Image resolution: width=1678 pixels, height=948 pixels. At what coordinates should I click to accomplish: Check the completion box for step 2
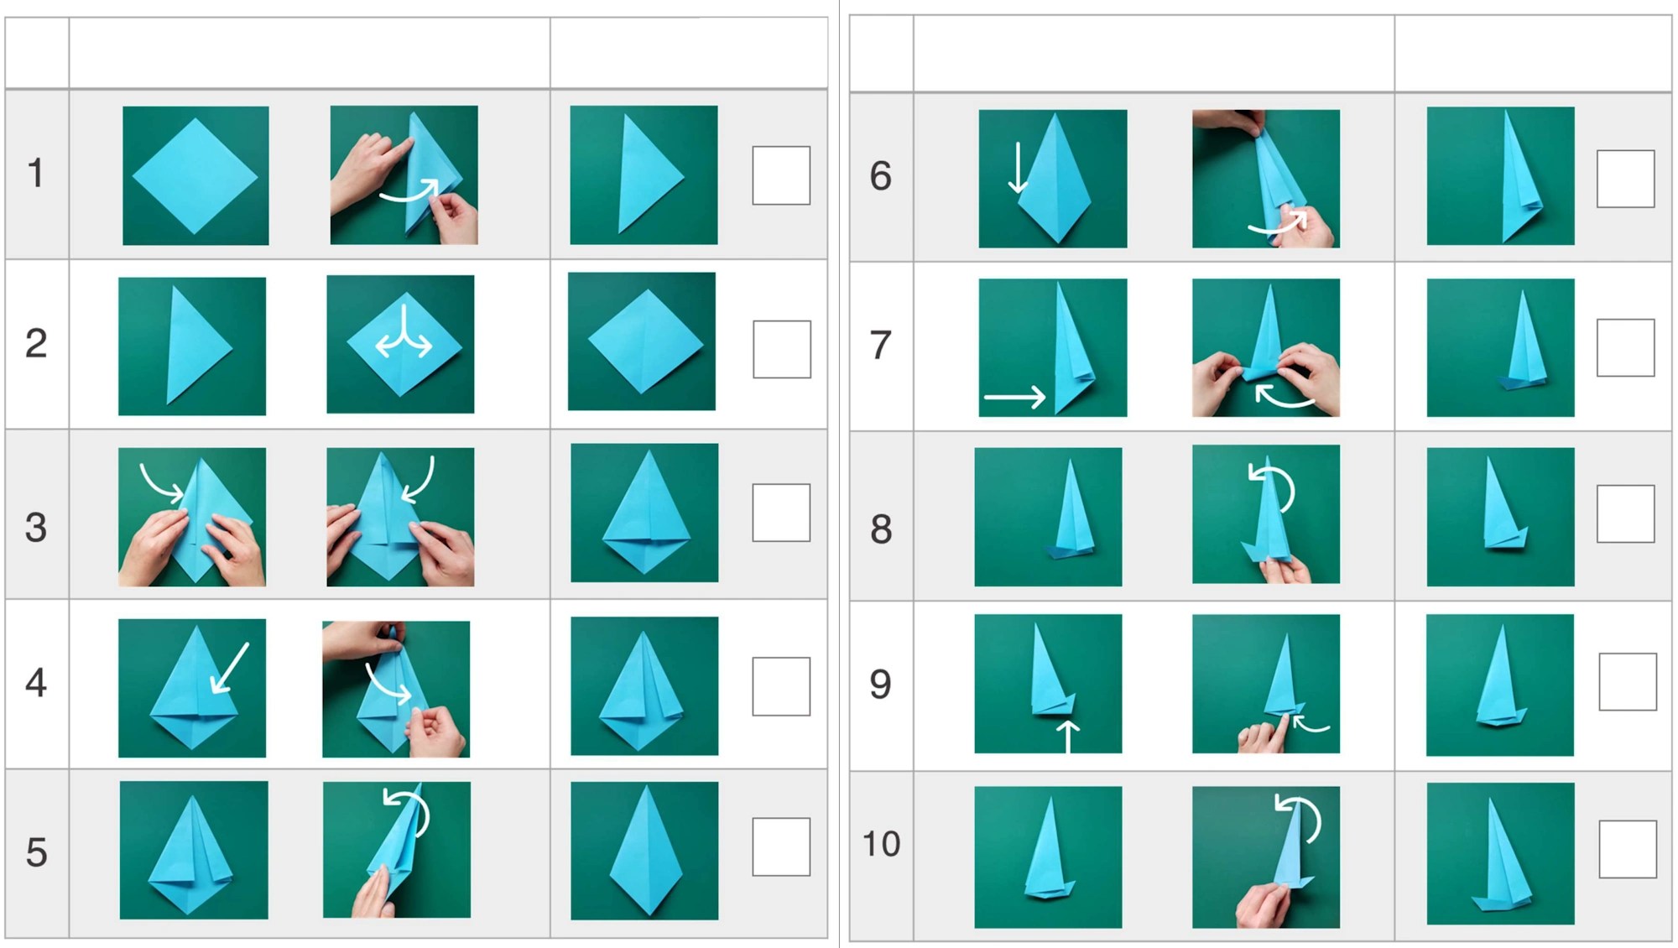(x=782, y=349)
